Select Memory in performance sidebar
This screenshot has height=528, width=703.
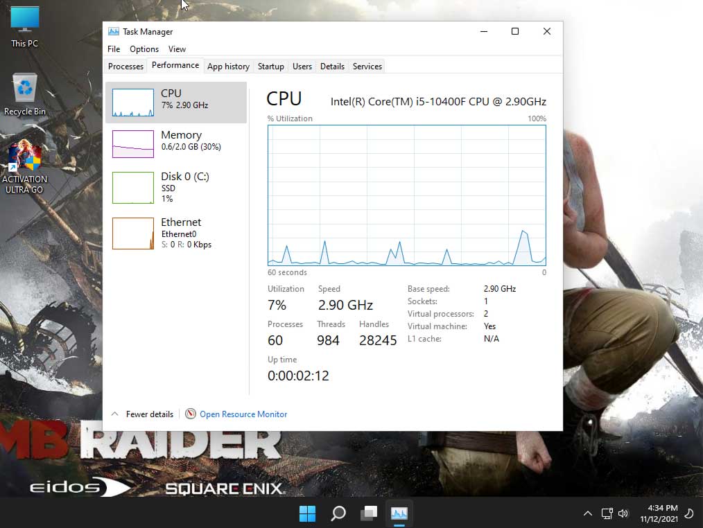(176, 143)
